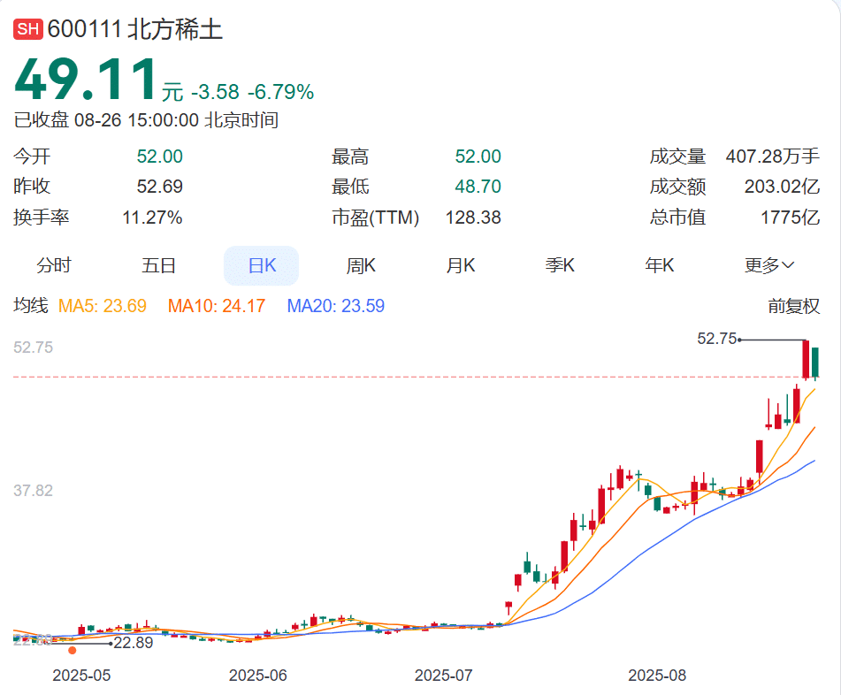Switch to the 季K quarterly tab
This screenshot has width=841, height=695.
[559, 265]
